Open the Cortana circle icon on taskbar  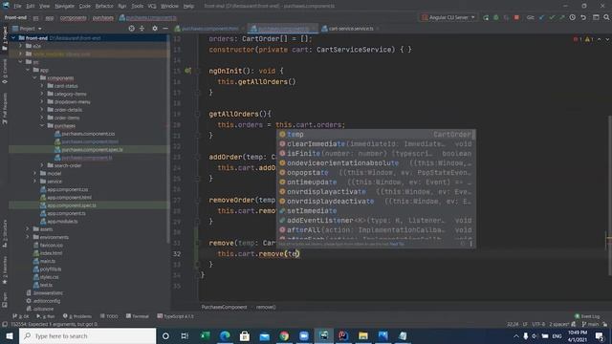(x=165, y=335)
